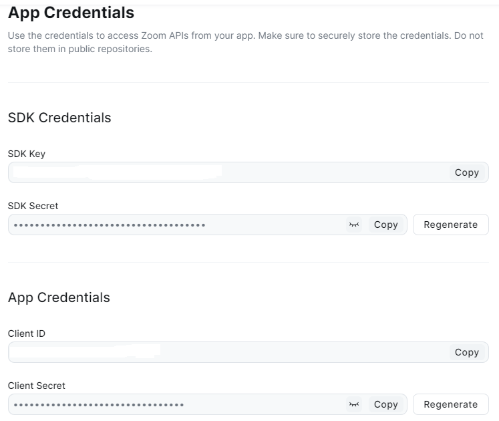Click the masked Client Secret dots
The width and height of the screenshot is (499, 421).
pos(99,404)
